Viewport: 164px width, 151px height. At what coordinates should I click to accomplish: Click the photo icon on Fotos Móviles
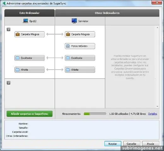pos(68,46)
